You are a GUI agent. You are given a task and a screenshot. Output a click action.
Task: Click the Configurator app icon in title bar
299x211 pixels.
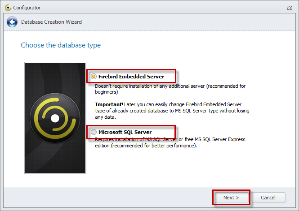[x=7, y=8]
